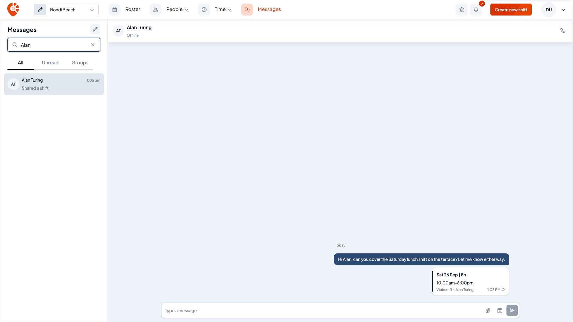Open the Roster calendar icon

[115, 10]
